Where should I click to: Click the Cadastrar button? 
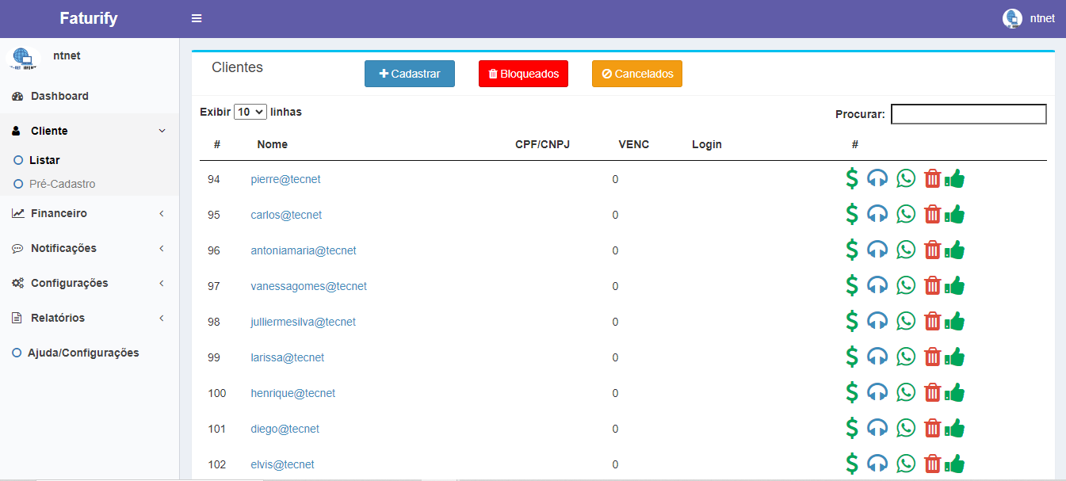[409, 74]
